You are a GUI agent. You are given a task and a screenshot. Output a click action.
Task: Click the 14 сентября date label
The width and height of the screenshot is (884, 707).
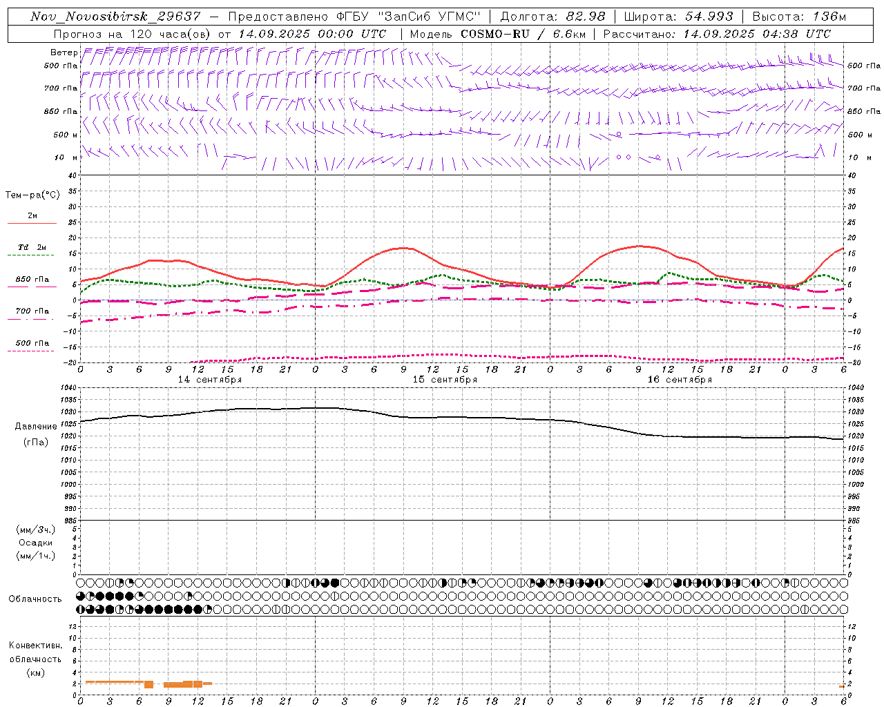tap(210, 380)
